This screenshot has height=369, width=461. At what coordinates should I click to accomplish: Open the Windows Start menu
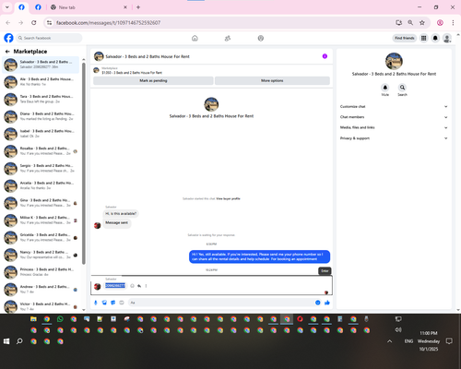[6, 341]
